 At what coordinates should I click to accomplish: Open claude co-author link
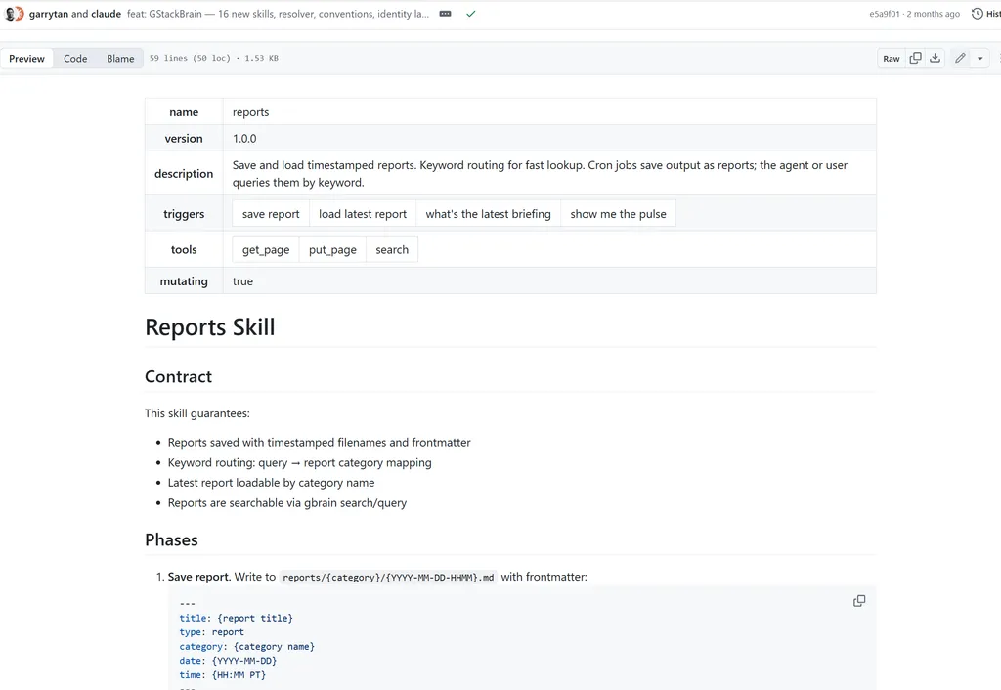[106, 14]
